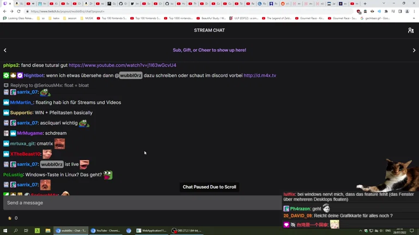Click Chat Paused Due to Scroll button
This screenshot has width=419, height=235.
tap(209, 187)
